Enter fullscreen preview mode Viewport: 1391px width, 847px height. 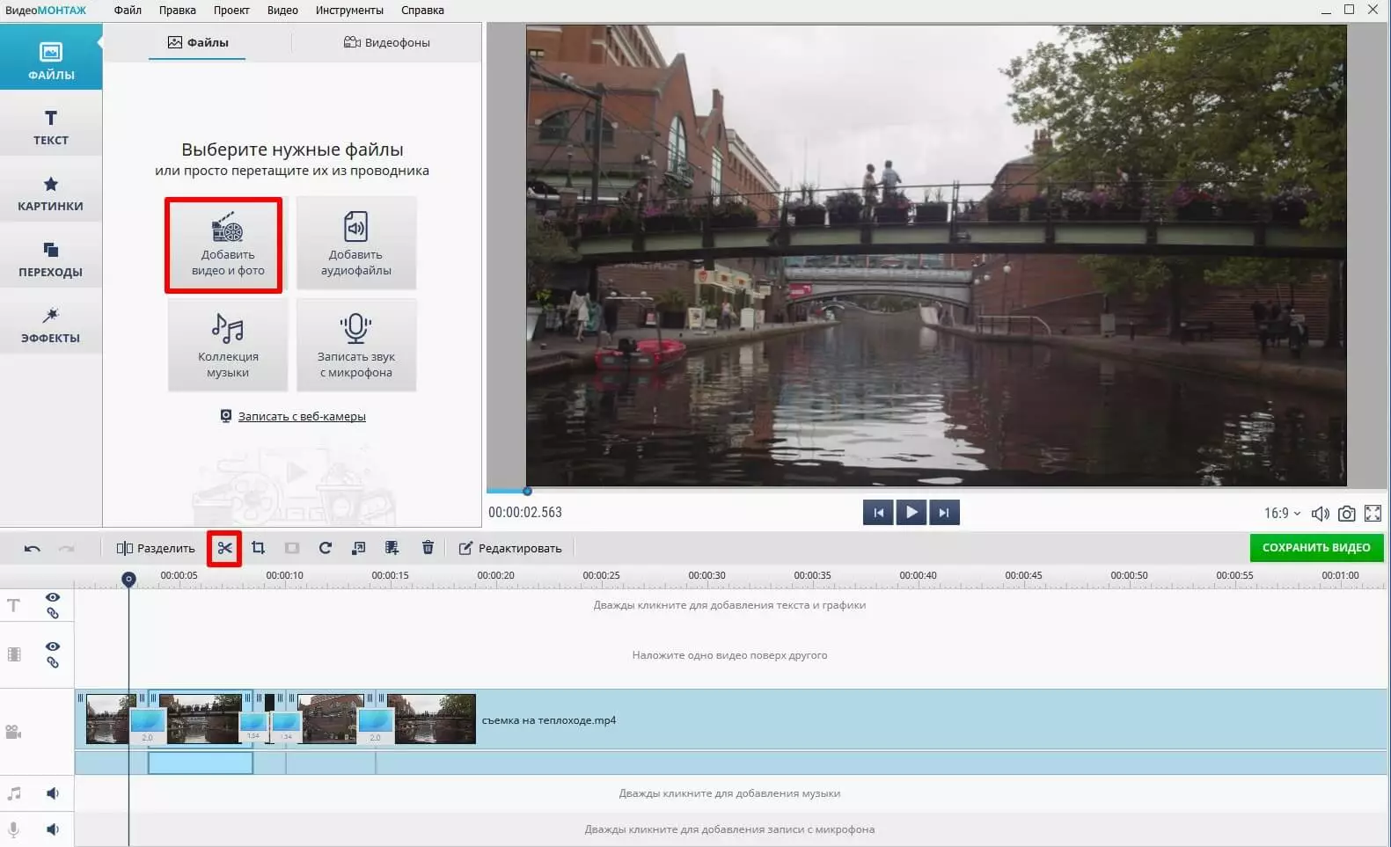[x=1373, y=514]
